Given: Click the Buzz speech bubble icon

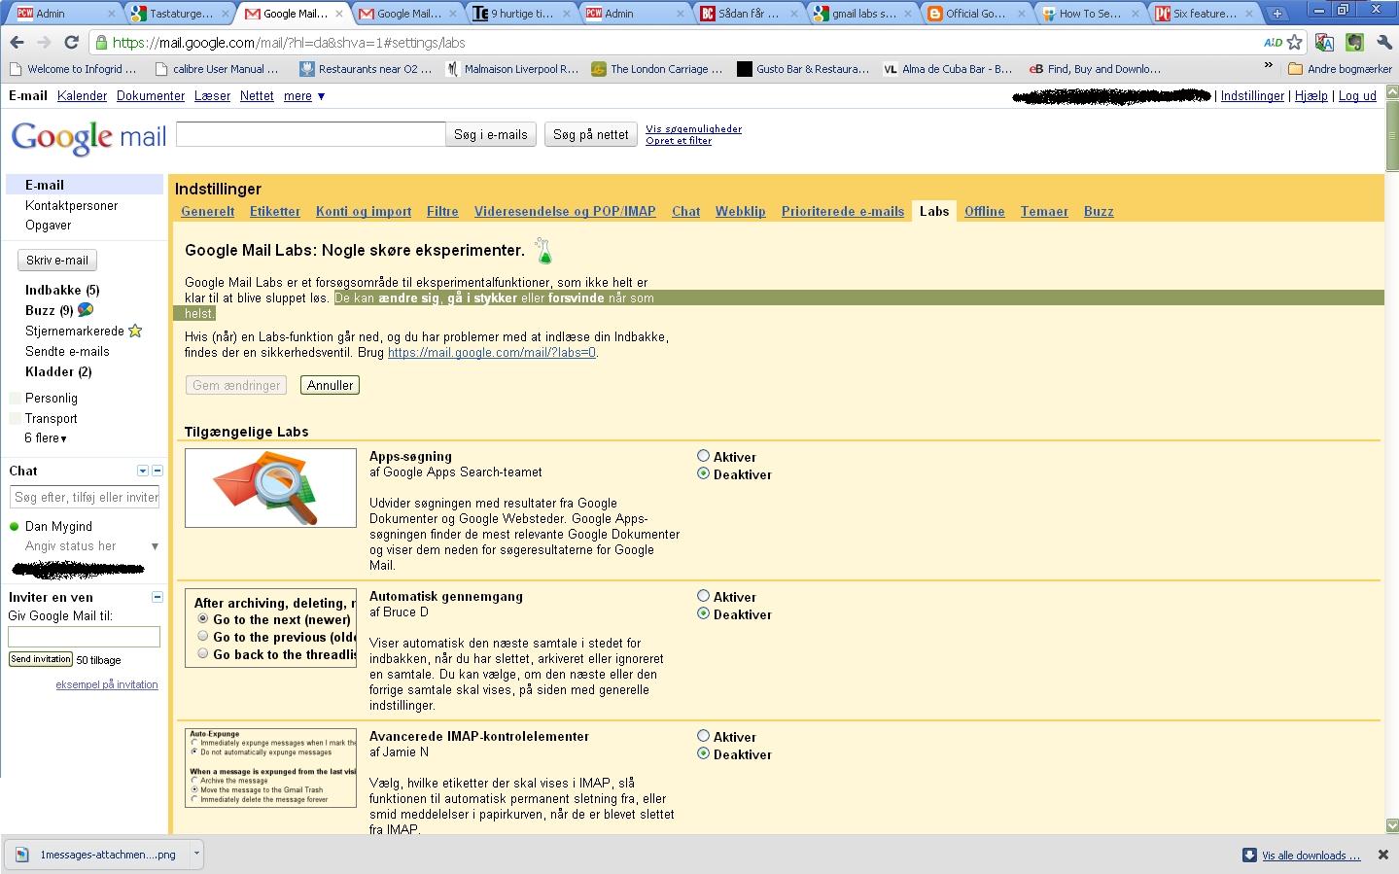Looking at the screenshot, I should point(86,310).
